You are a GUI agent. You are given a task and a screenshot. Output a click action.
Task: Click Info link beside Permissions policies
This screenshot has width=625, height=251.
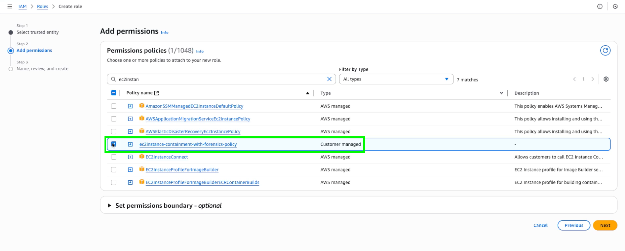(200, 51)
